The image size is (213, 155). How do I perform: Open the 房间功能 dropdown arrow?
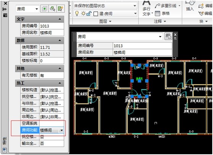tap(61, 130)
